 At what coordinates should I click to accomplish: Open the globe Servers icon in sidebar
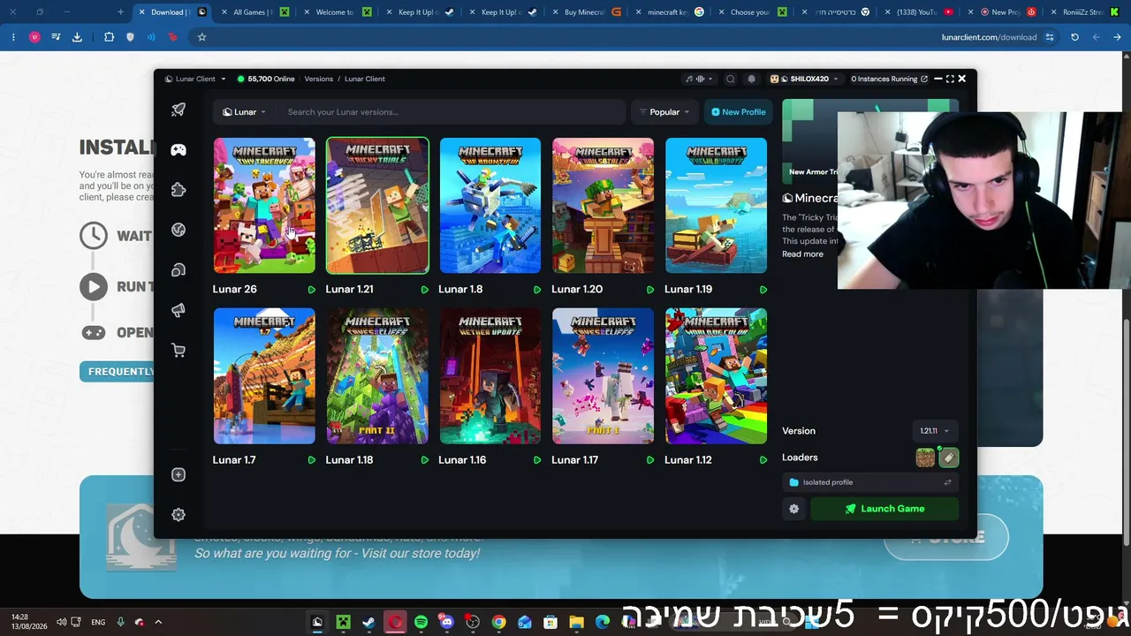(x=178, y=230)
